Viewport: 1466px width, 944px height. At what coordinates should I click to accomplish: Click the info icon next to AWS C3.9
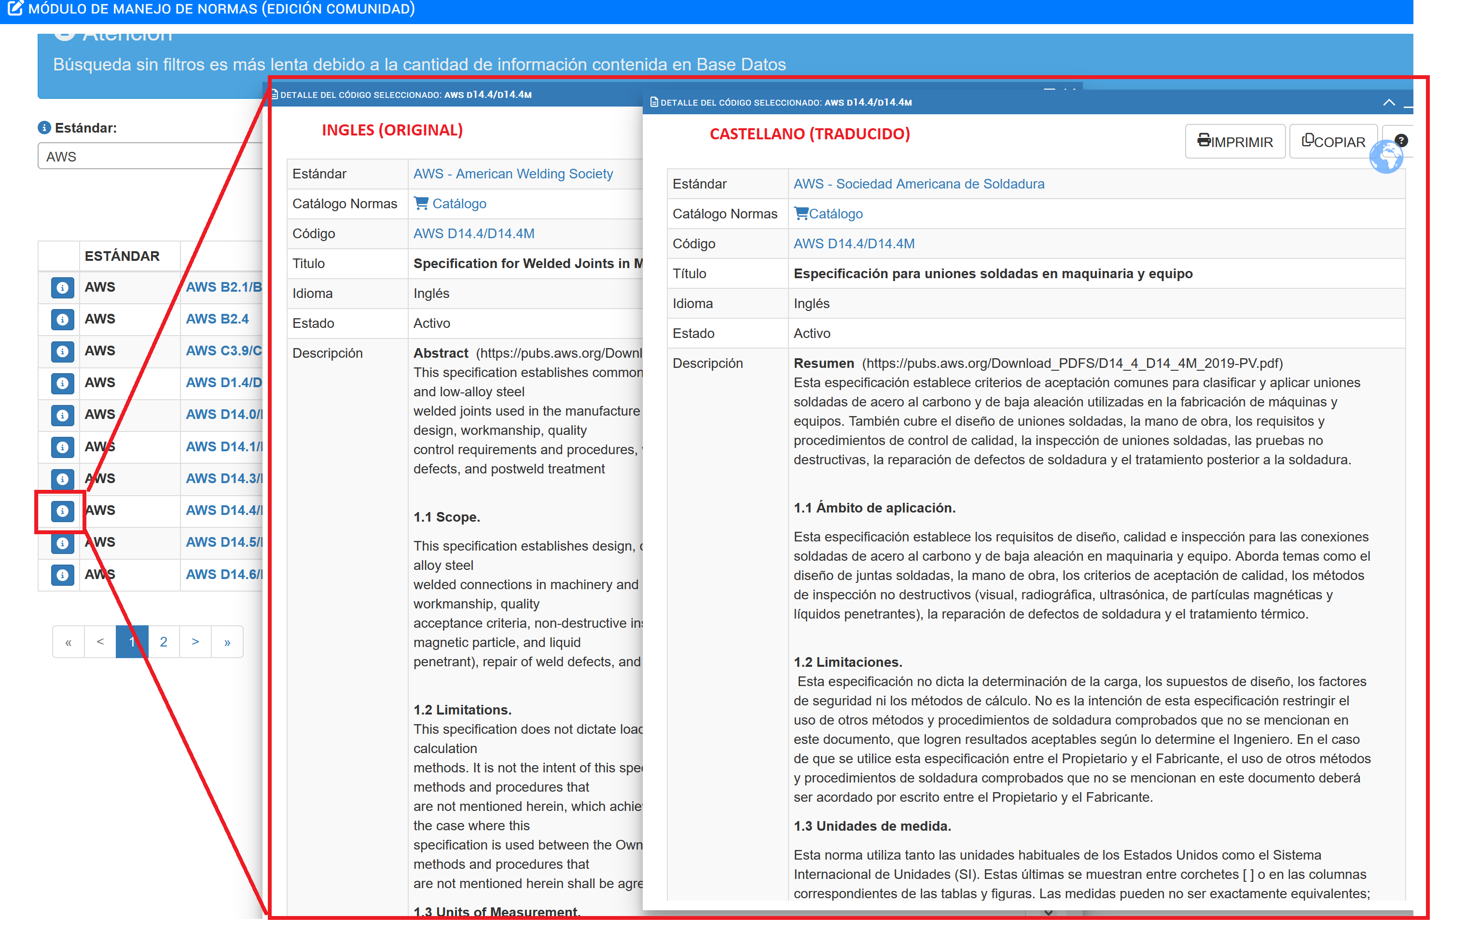(62, 351)
